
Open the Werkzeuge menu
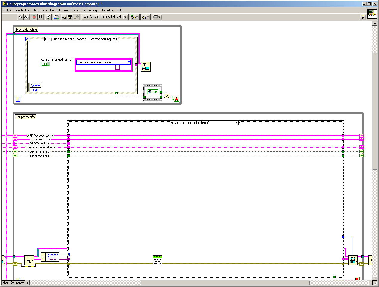tap(90, 10)
